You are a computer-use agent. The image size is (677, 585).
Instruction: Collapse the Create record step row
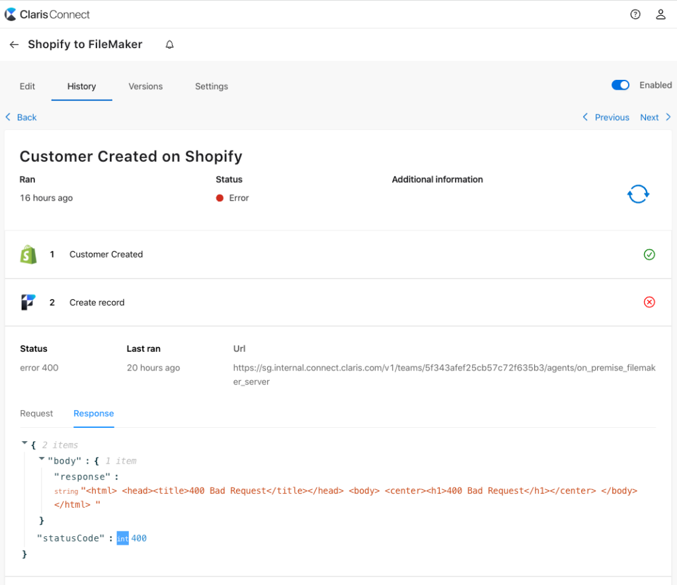pyautogui.click(x=338, y=302)
